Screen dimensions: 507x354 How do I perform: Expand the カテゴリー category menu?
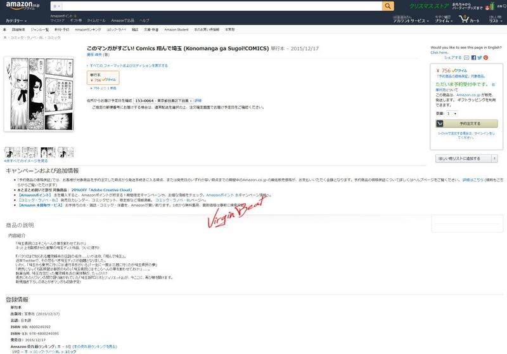click(x=16, y=21)
